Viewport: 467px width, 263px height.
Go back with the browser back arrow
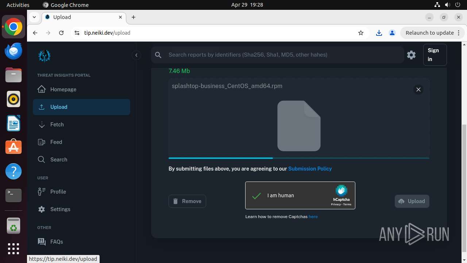35,33
